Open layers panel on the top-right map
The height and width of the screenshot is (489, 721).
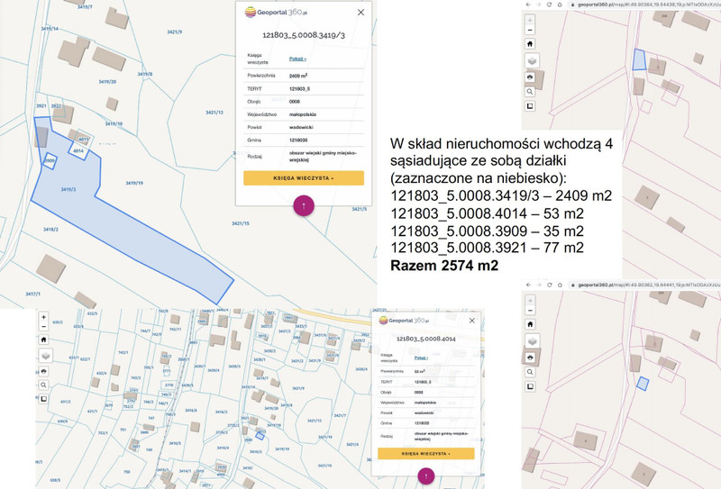tap(530, 60)
